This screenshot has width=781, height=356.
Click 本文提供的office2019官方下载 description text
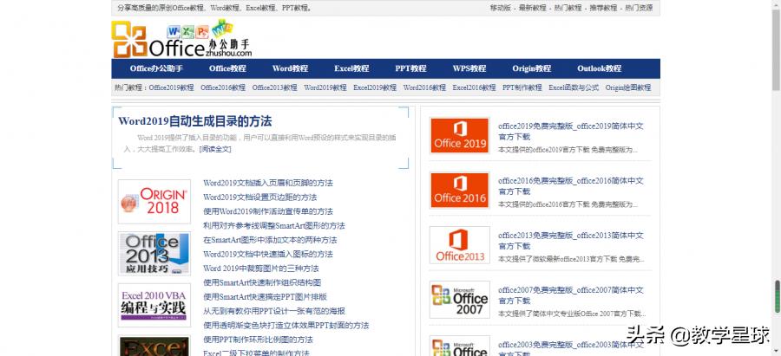point(568,150)
